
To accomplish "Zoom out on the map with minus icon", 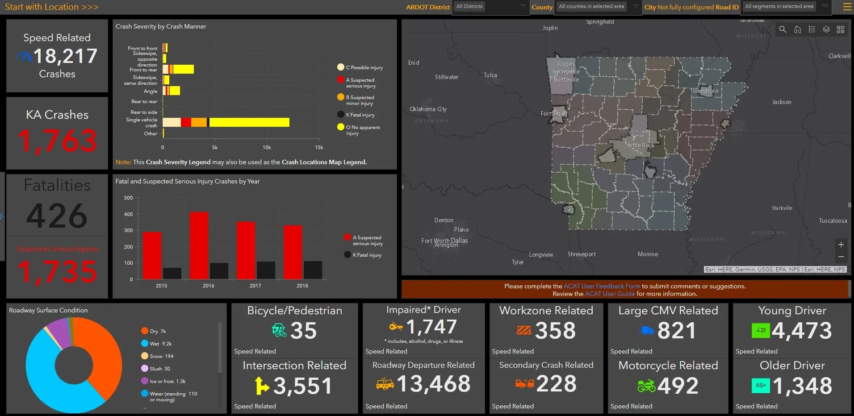I will 841,257.
